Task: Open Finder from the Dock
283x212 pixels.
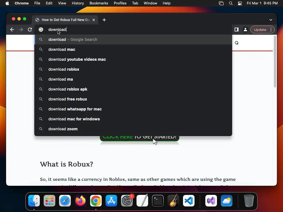Action: click(x=34, y=201)
